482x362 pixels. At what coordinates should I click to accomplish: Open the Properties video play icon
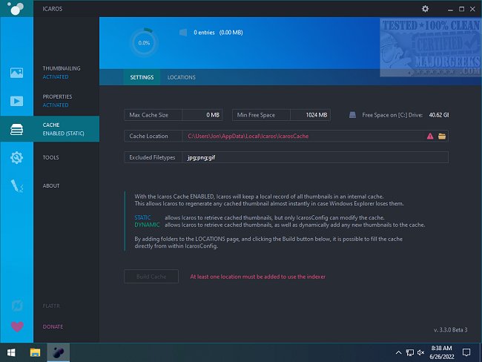[16, 101]
